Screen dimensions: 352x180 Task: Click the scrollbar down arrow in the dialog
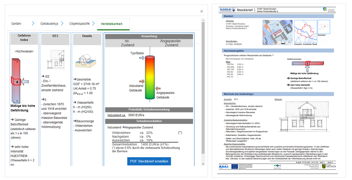tap(203, 164)
